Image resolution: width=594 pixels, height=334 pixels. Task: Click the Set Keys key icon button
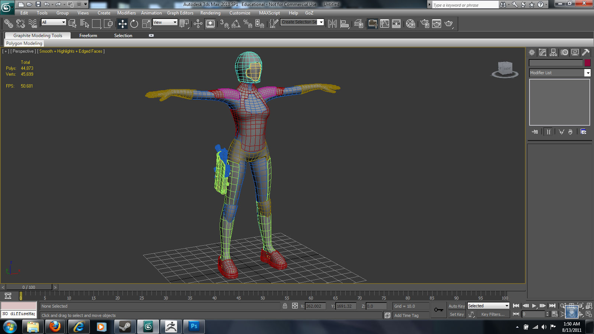tap(439, 310)
